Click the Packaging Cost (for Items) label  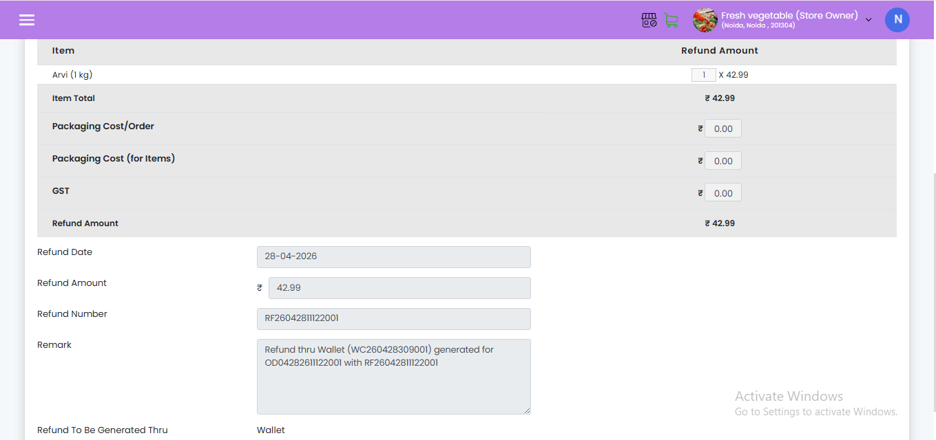(114, 159)
